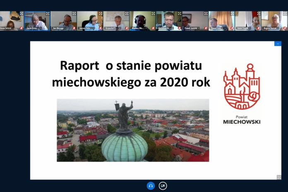Open Jacek Koby's name dropdown

[x=40, y=28]
